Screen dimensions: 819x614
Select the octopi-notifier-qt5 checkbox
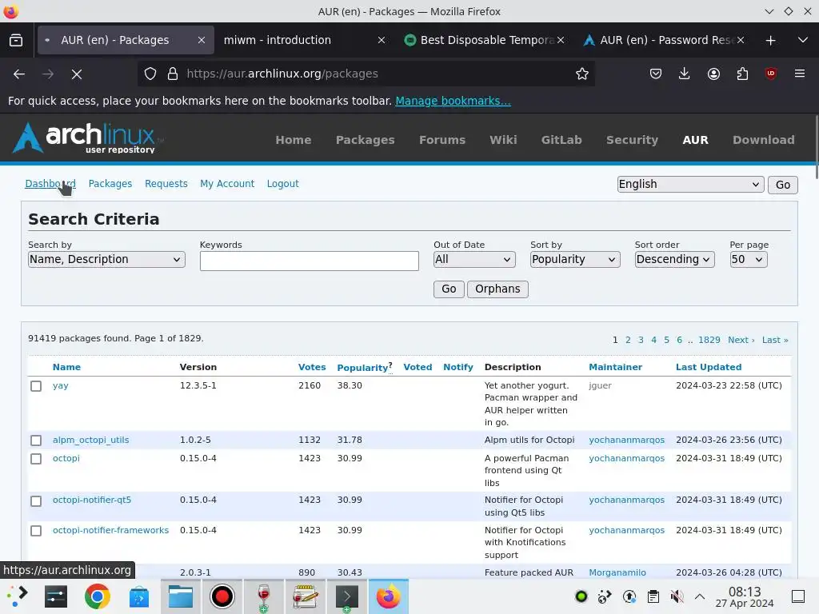click(36, 501)
